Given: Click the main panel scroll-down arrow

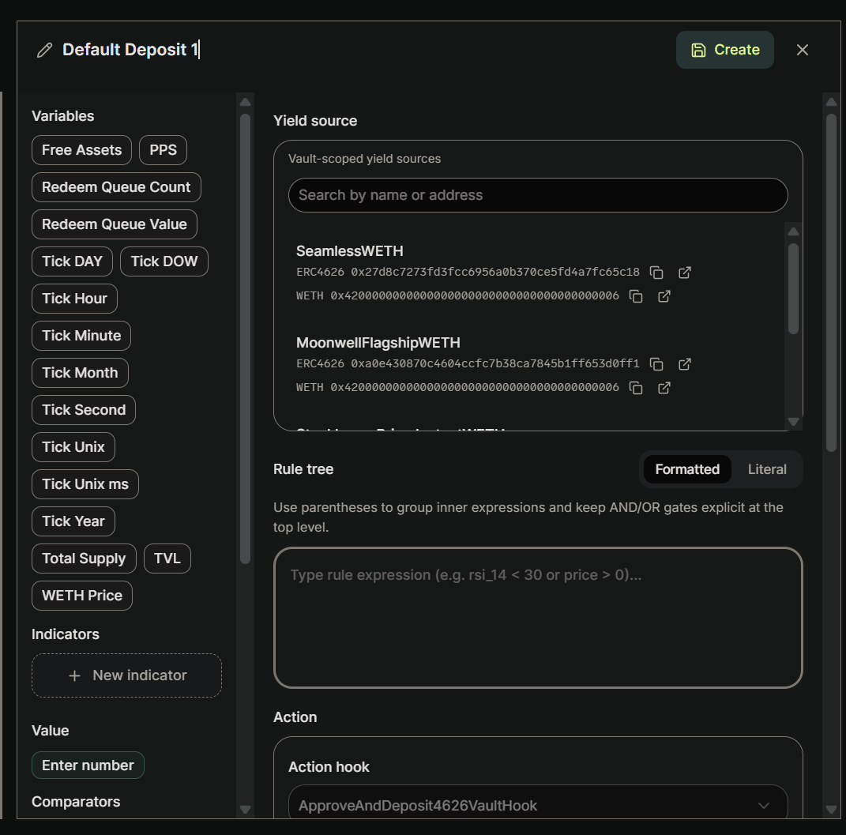Looking at the screenshot, I should click(x=831, y=809).
